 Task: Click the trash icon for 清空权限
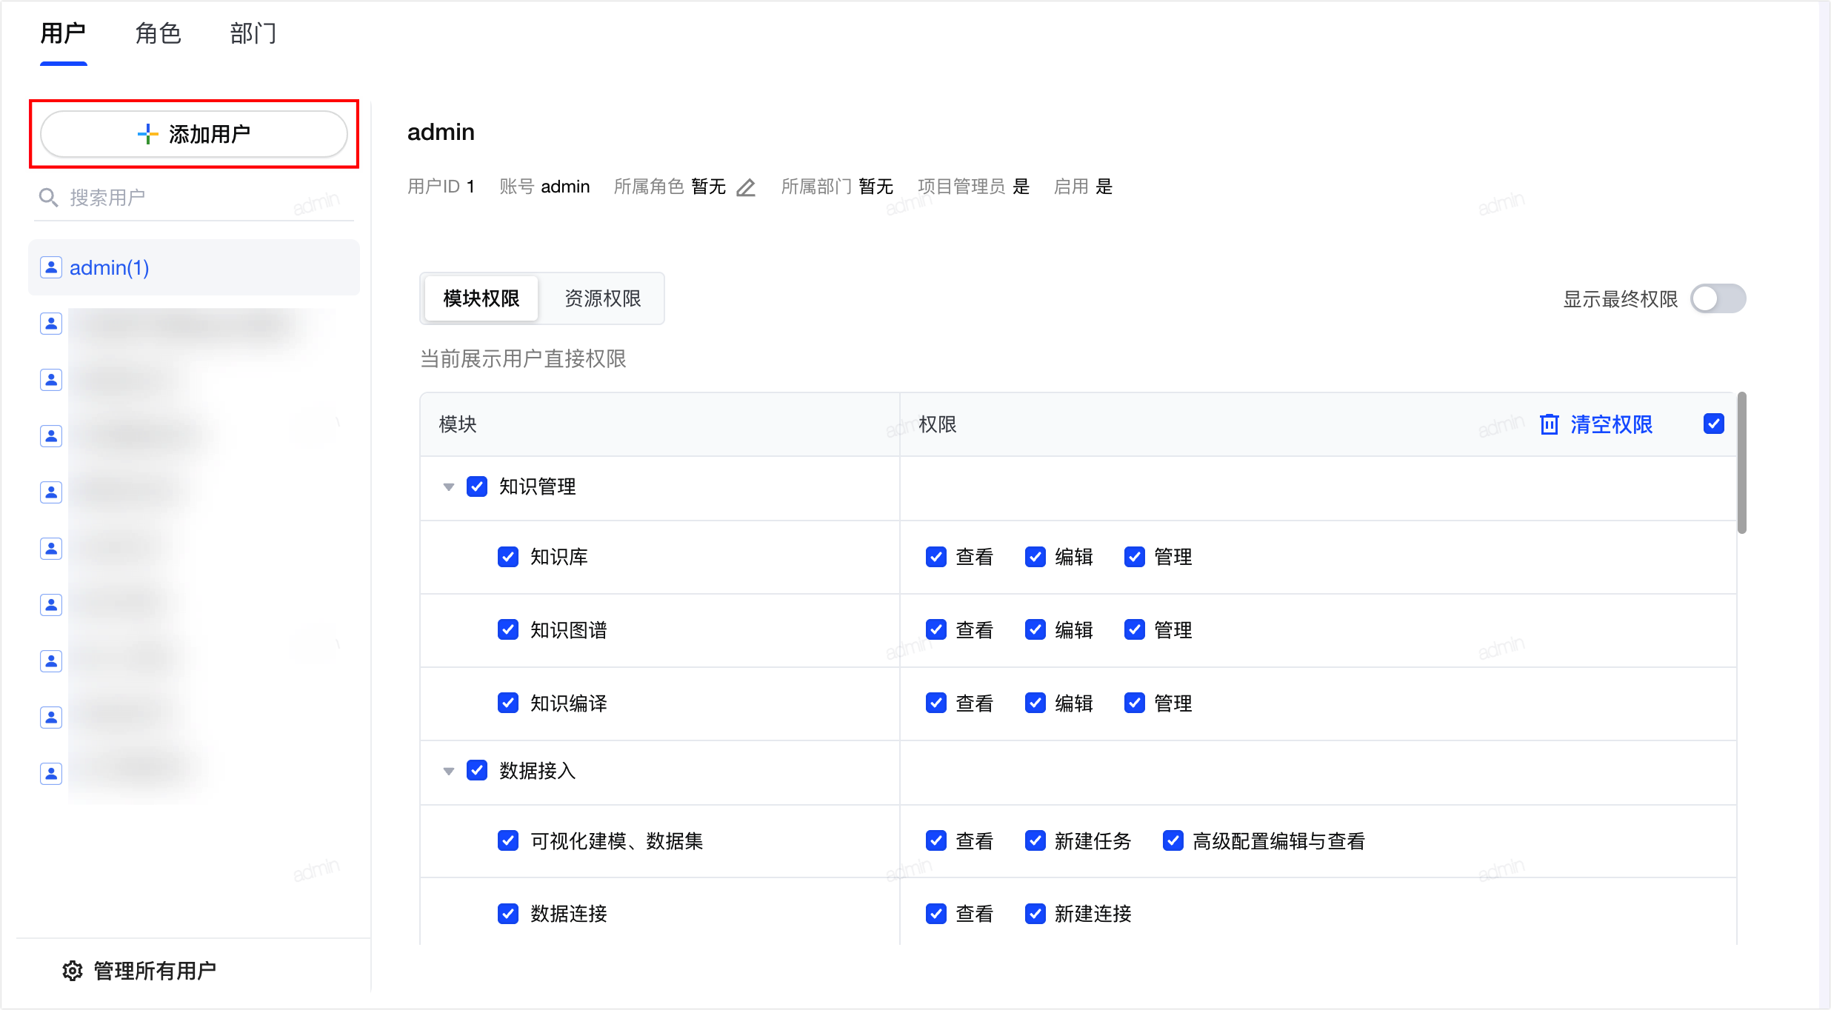(1549, 424)
